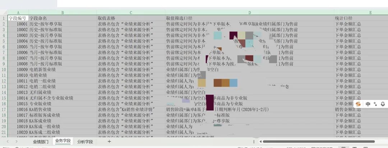388x148 pixels.
Task: Select cell containing 10020
Action: click(x=18, y=132)
